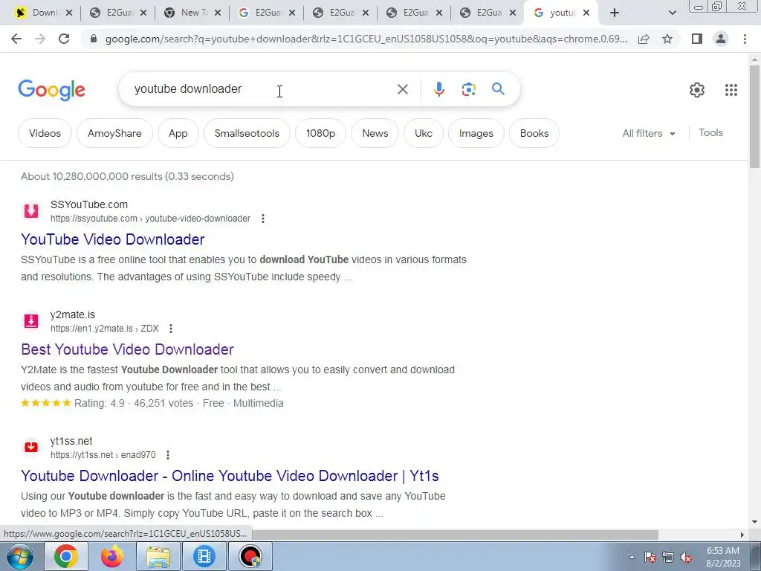This screenshot has width=761, height=571.
Task: Open a new browser tab
Action: click(615, 13)
